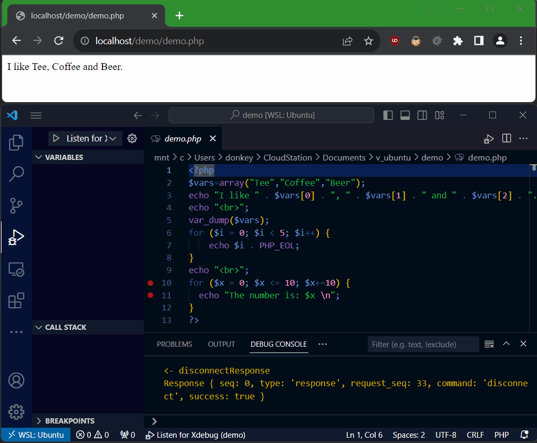The image size is (537, 443).
Task: Toggle the breakpoint on line 10
Action: point(150,283)
